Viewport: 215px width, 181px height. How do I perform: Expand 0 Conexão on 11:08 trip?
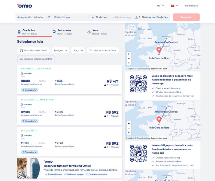pos(30,152)
